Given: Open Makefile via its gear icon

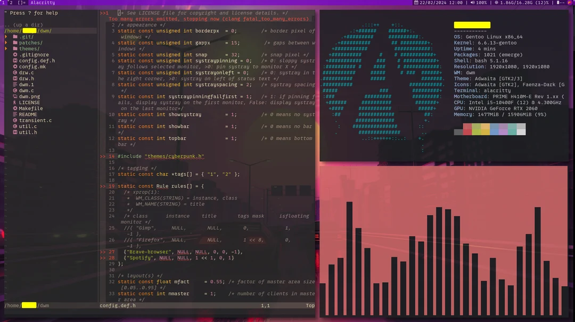Looking at the screenshot, I should pos(14,108).
